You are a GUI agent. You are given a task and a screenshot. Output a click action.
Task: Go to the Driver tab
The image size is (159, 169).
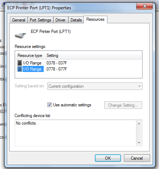click(61, 20)
